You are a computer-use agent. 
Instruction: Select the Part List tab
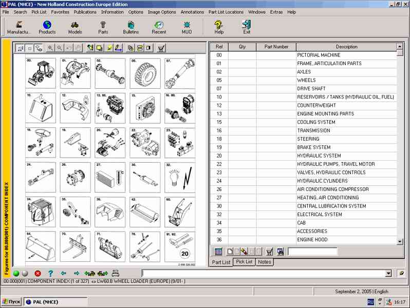coord(221,262)
